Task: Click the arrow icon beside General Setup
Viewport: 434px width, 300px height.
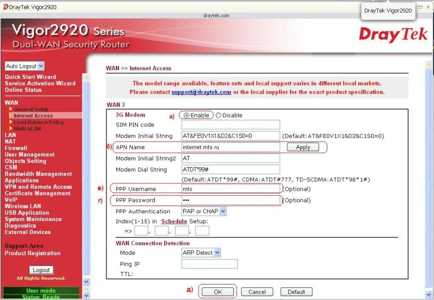Action: point(11,109)
